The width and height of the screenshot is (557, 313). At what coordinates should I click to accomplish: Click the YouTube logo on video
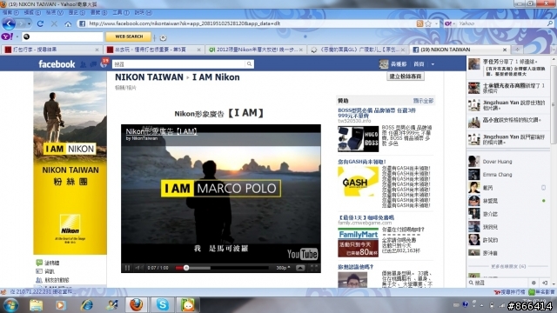(x=302, y=254)
